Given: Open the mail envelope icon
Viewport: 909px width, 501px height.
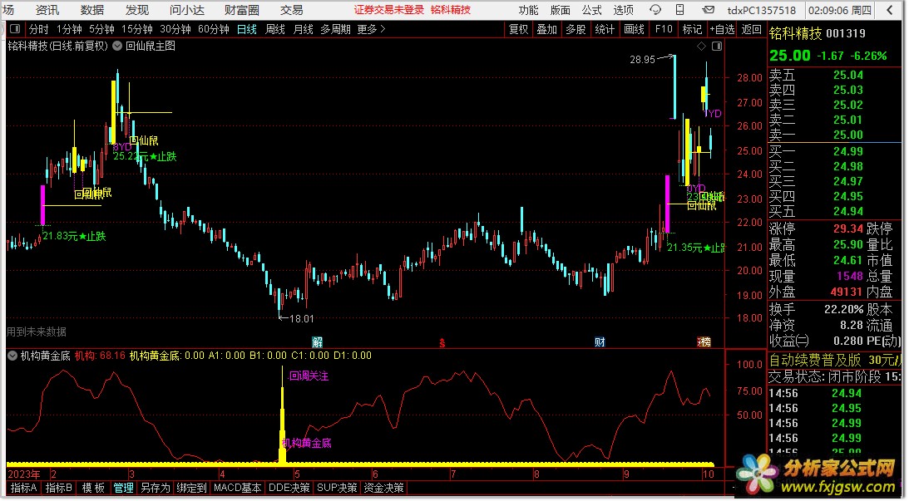Looking at the screenshot, I should (x=708, y=10).
